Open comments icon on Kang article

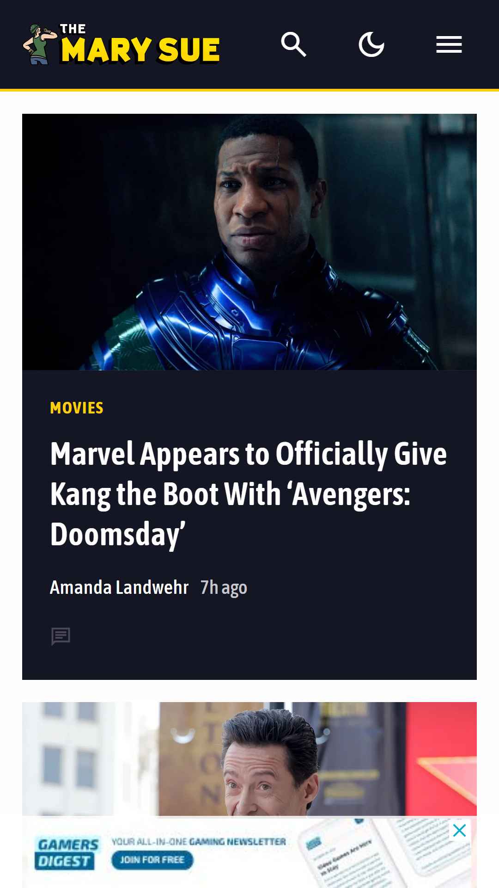click(61, 636)
